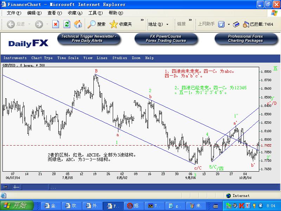The width and height of the screenshot is (281, 211).
Task: Click Technical Trigger Newsletter banner button
Action: (89, 39)
